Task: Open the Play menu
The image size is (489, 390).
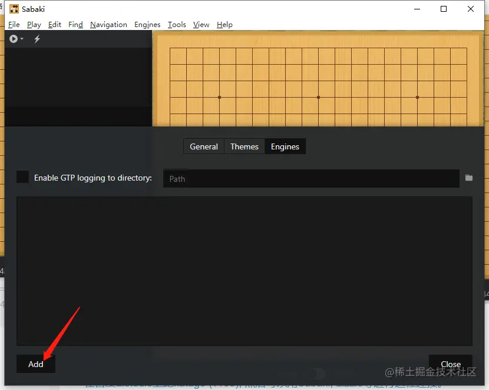Action: tap(34, 25)
